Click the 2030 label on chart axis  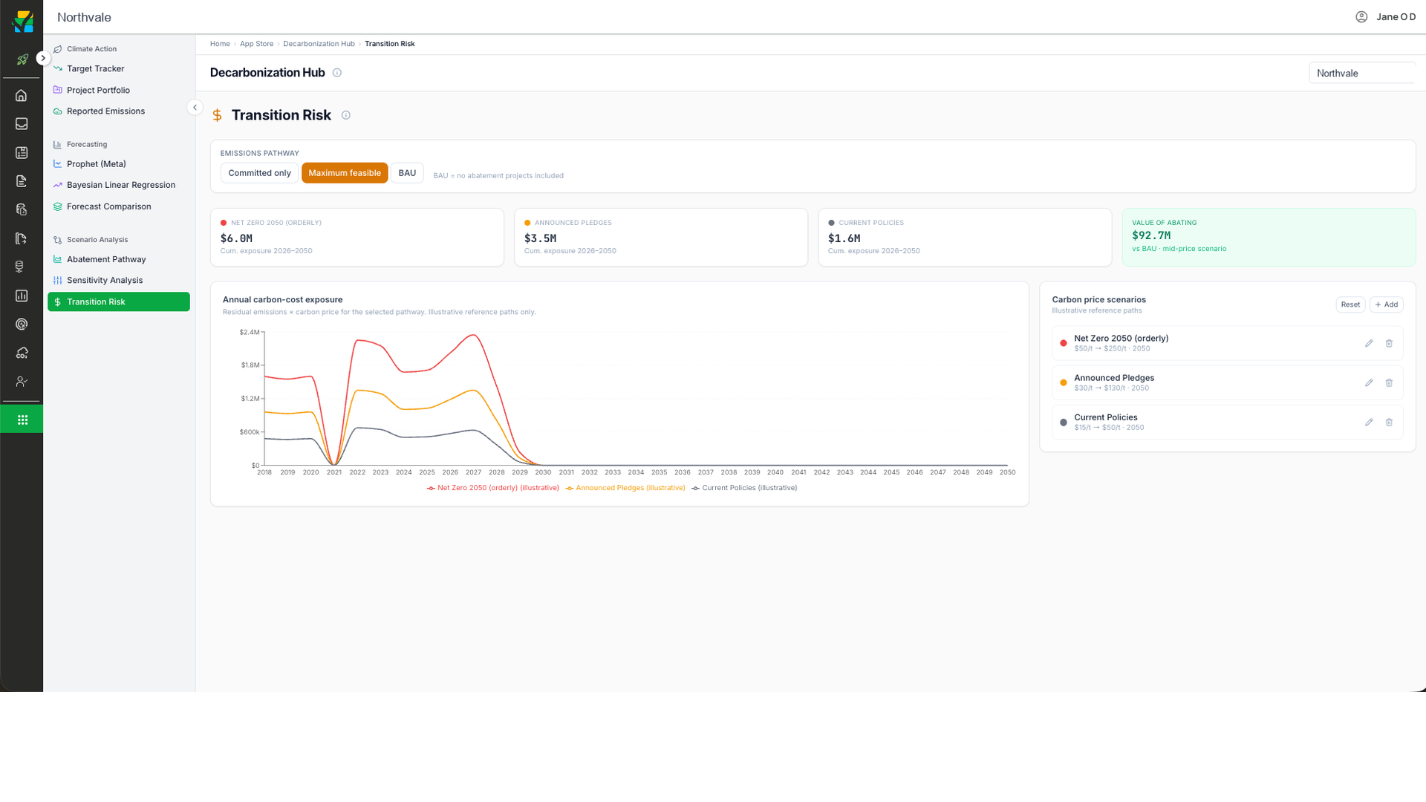point(543,472)
